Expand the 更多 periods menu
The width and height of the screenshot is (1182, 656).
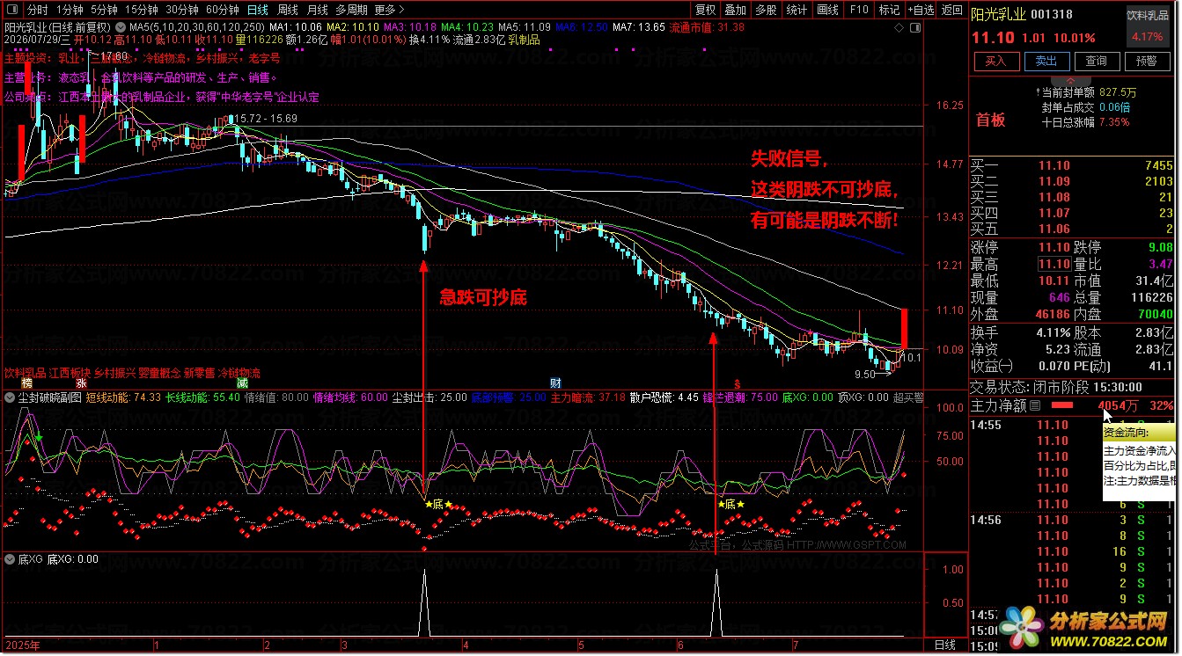pos(388,10)
